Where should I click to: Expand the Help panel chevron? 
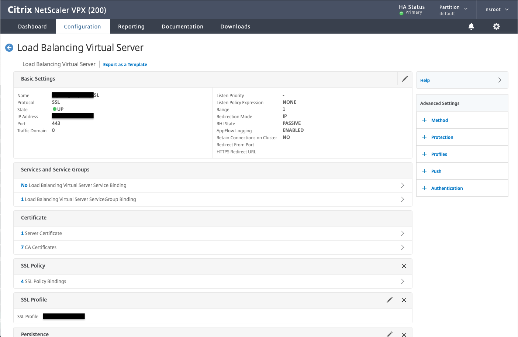(500, 80)
